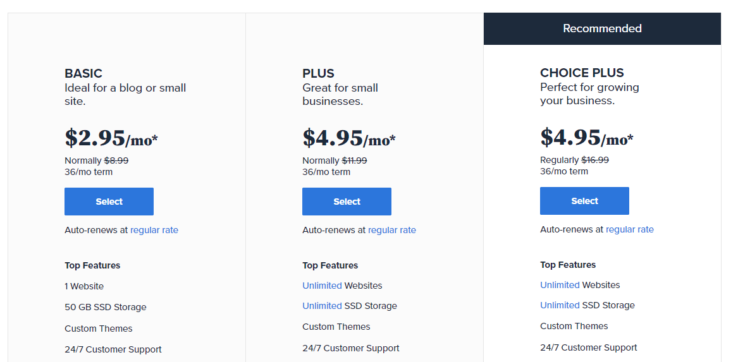Click the $4.95/mo price on PLUS plan
The image size is (738, 362).
349,138
